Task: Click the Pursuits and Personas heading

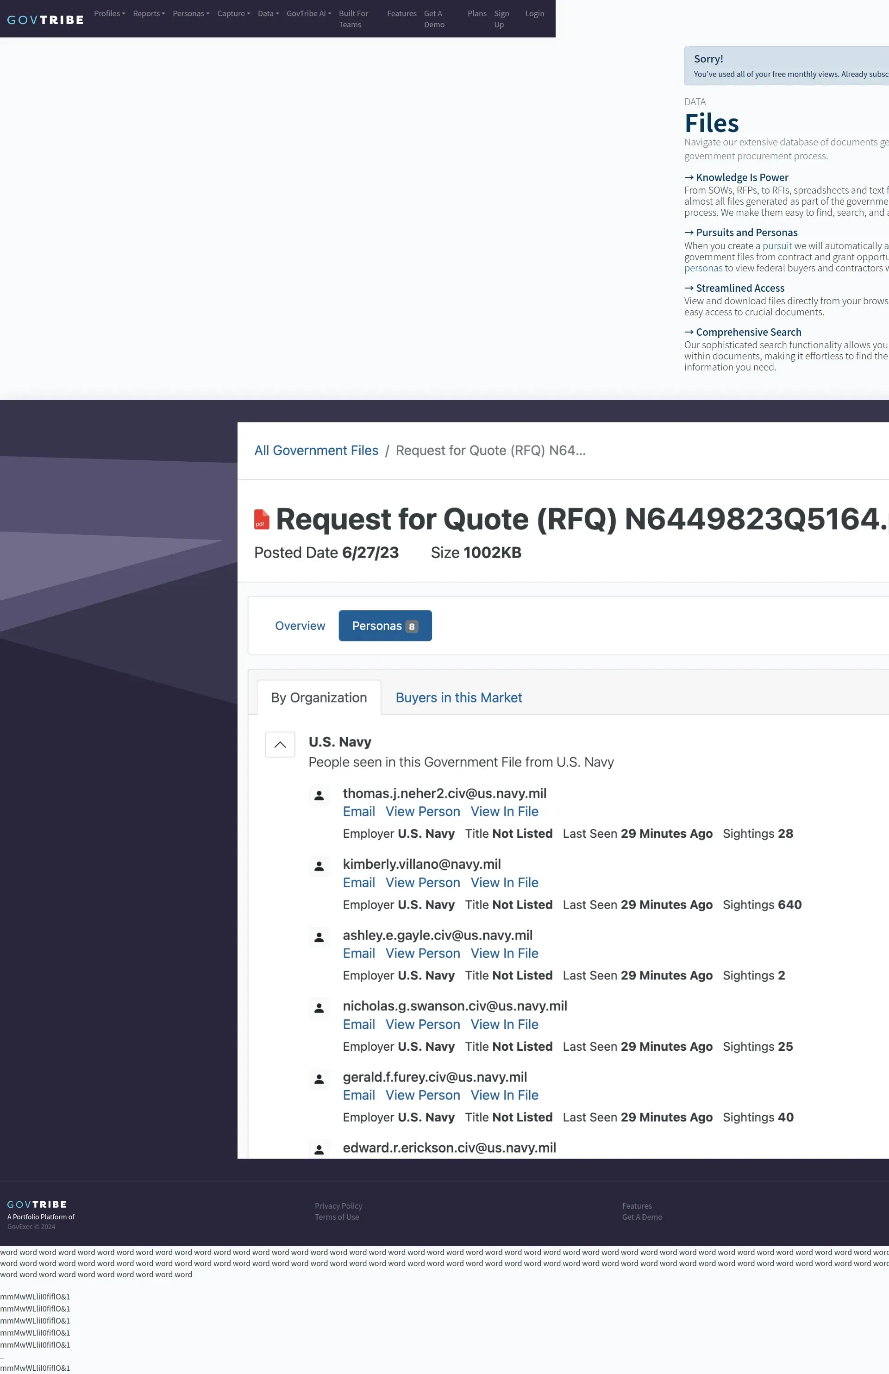Action: 741,232
